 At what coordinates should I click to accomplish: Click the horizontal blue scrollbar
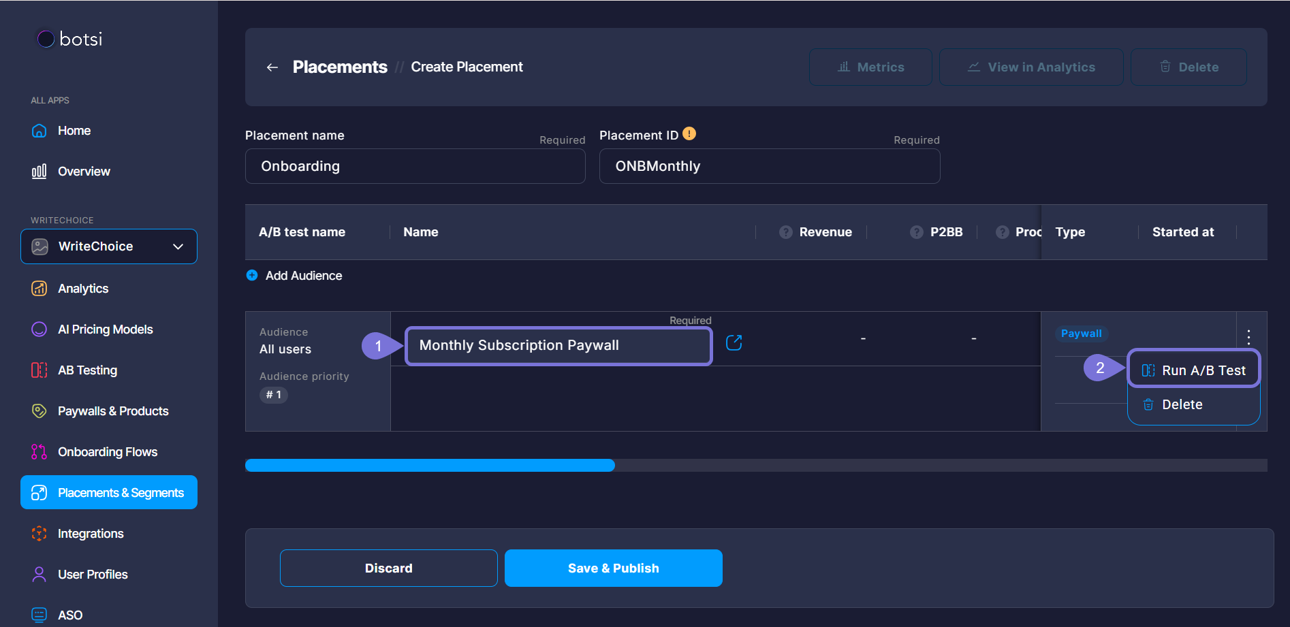430,466
